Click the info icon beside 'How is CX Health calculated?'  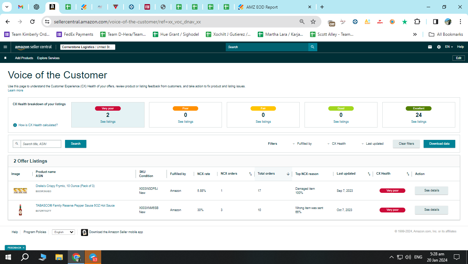(15, 125)
